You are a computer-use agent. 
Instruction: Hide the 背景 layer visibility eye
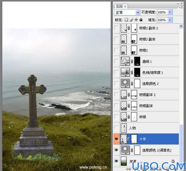click(x=116, y=161)
